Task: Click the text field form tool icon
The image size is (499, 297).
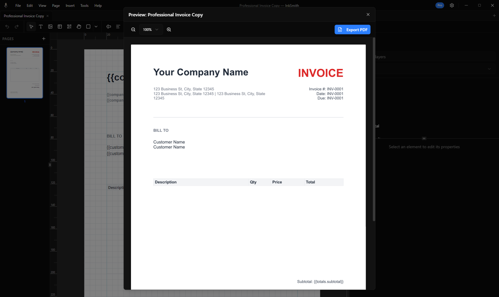Action: [109, 27]
